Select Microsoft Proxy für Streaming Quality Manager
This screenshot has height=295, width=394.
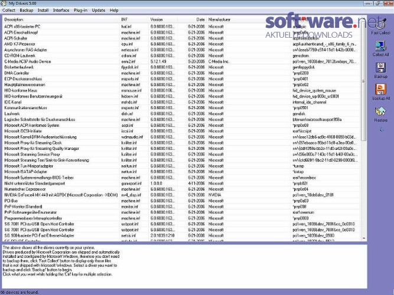(181, 148)
